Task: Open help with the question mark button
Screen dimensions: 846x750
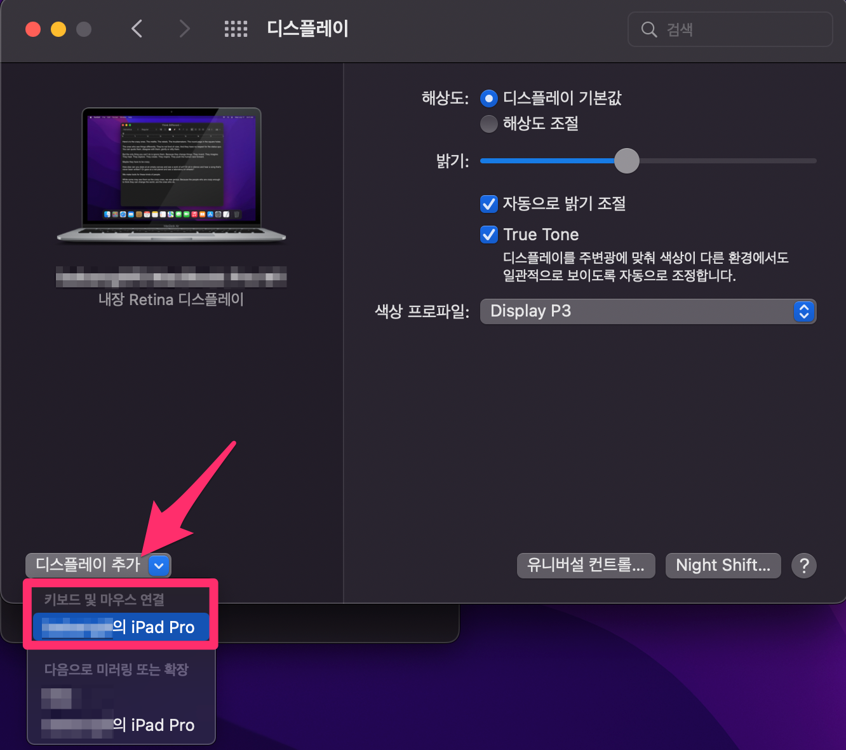Action: (804, 565)
